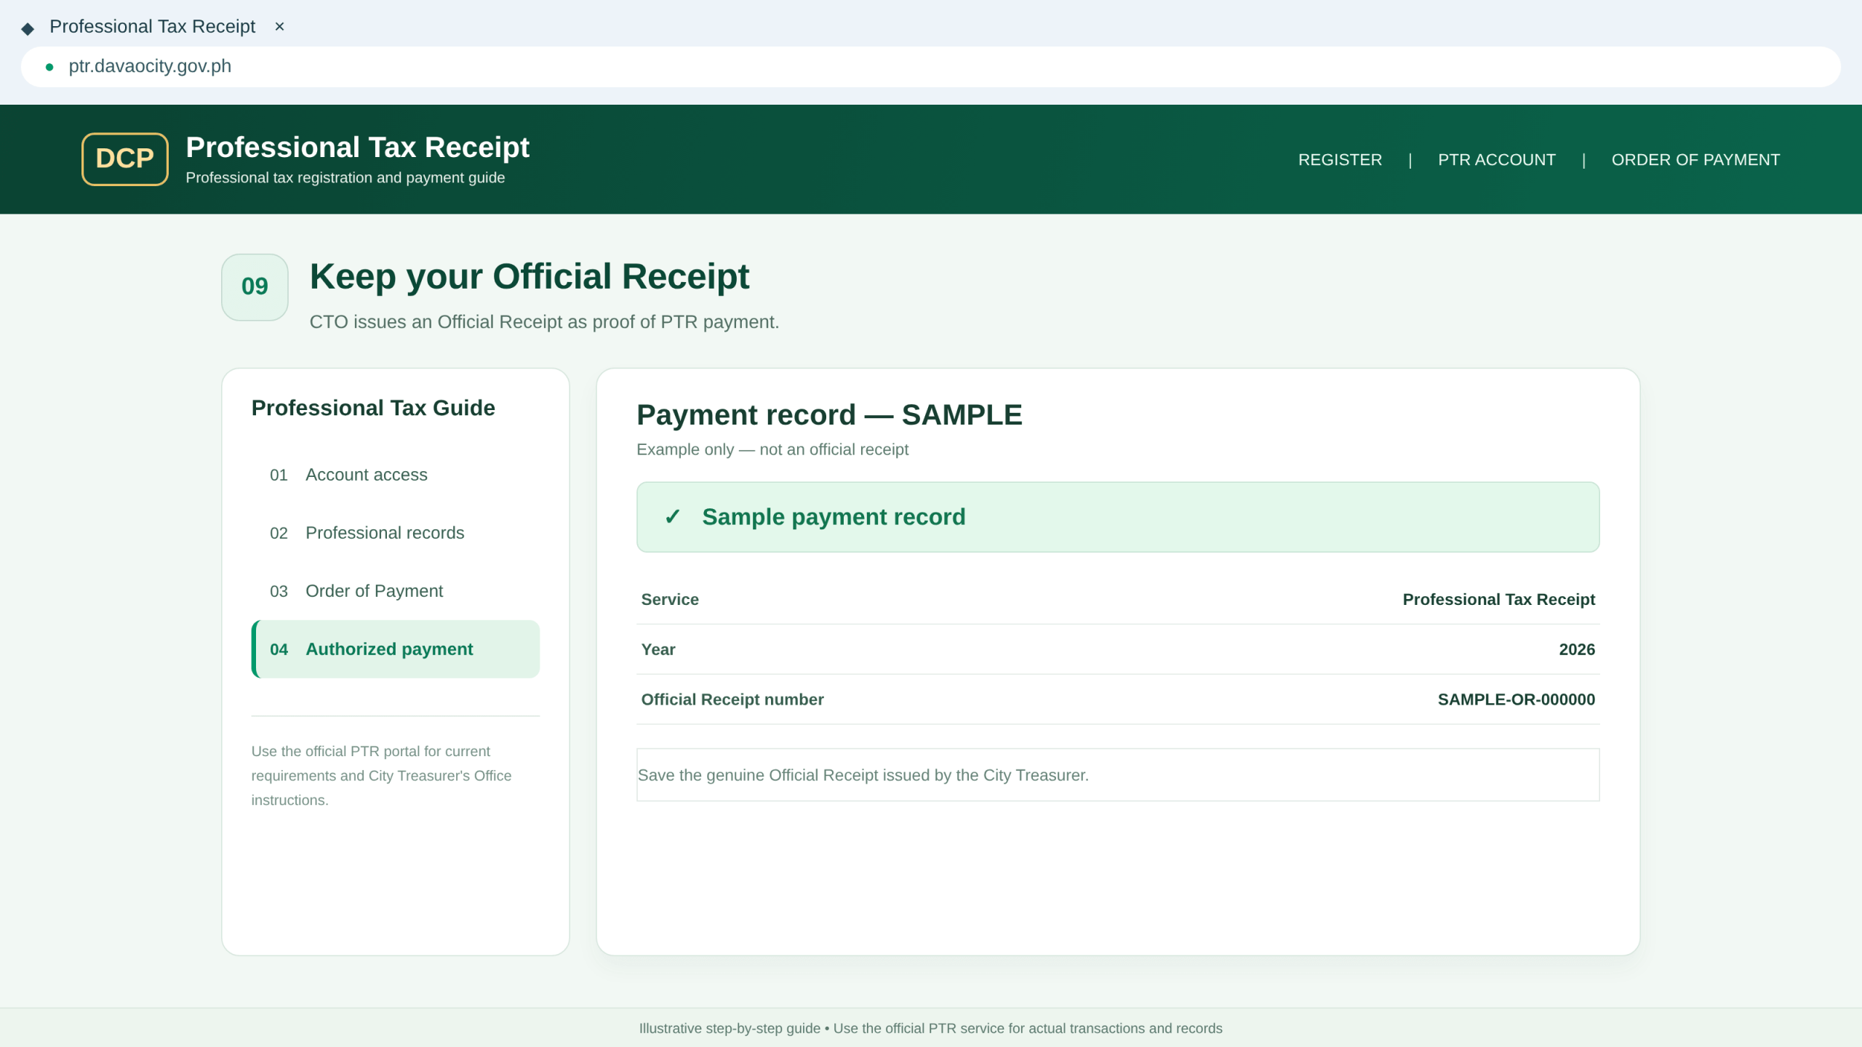Click the 'Service' row label

tap(670, 599)
